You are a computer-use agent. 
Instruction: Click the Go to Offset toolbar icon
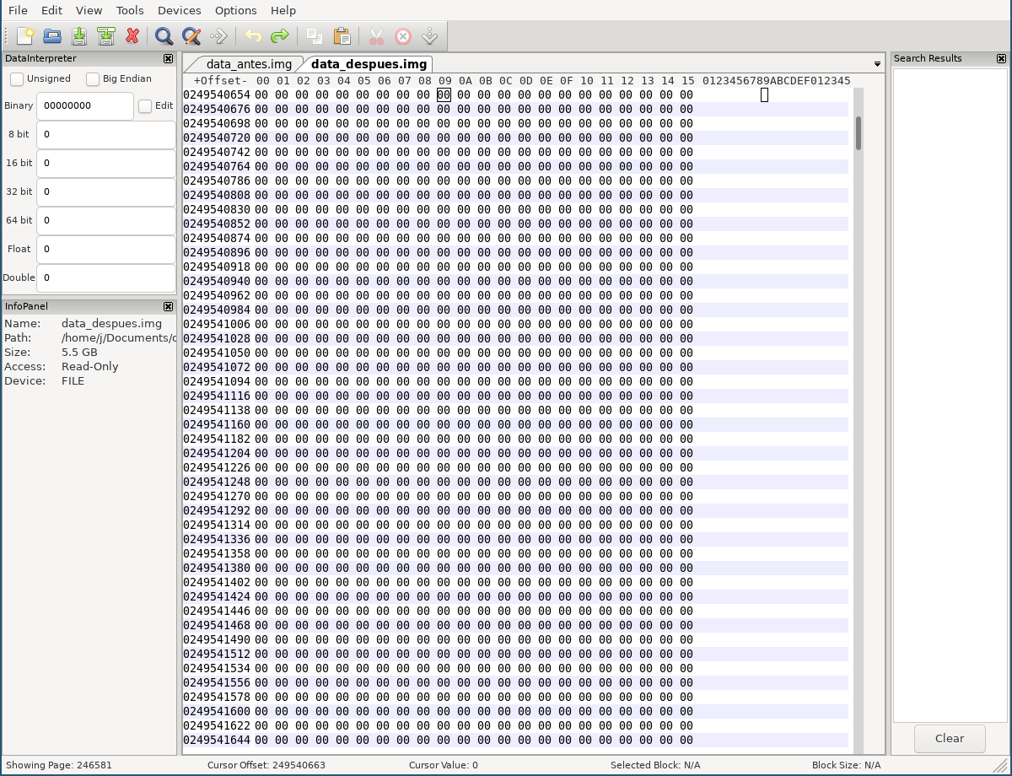point(218,36)
